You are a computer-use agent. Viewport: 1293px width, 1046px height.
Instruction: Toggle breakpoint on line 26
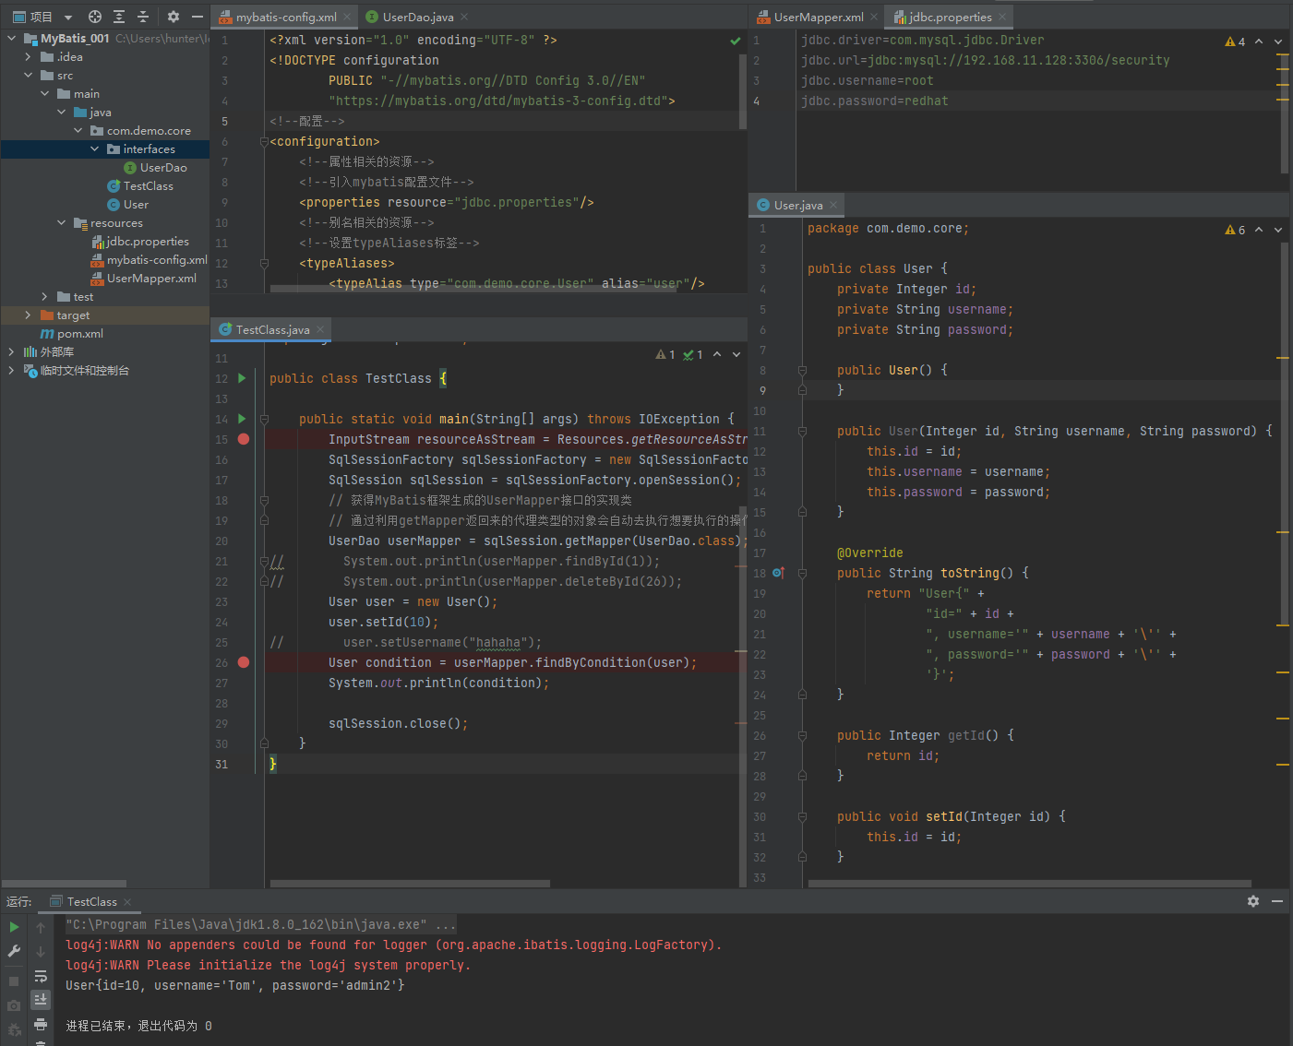pos(244,662)
